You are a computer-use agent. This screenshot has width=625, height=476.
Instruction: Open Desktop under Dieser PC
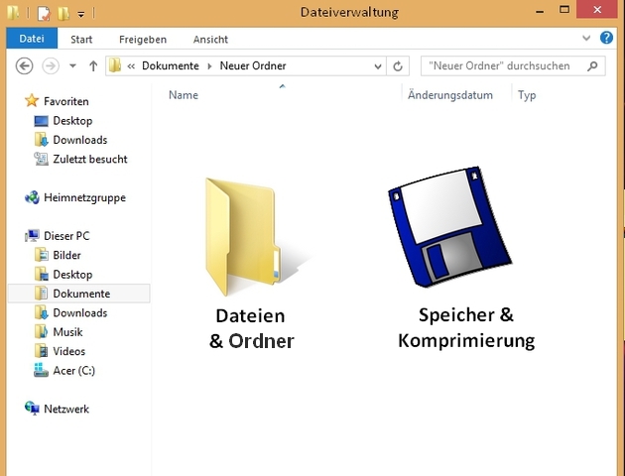pos(72,275)
